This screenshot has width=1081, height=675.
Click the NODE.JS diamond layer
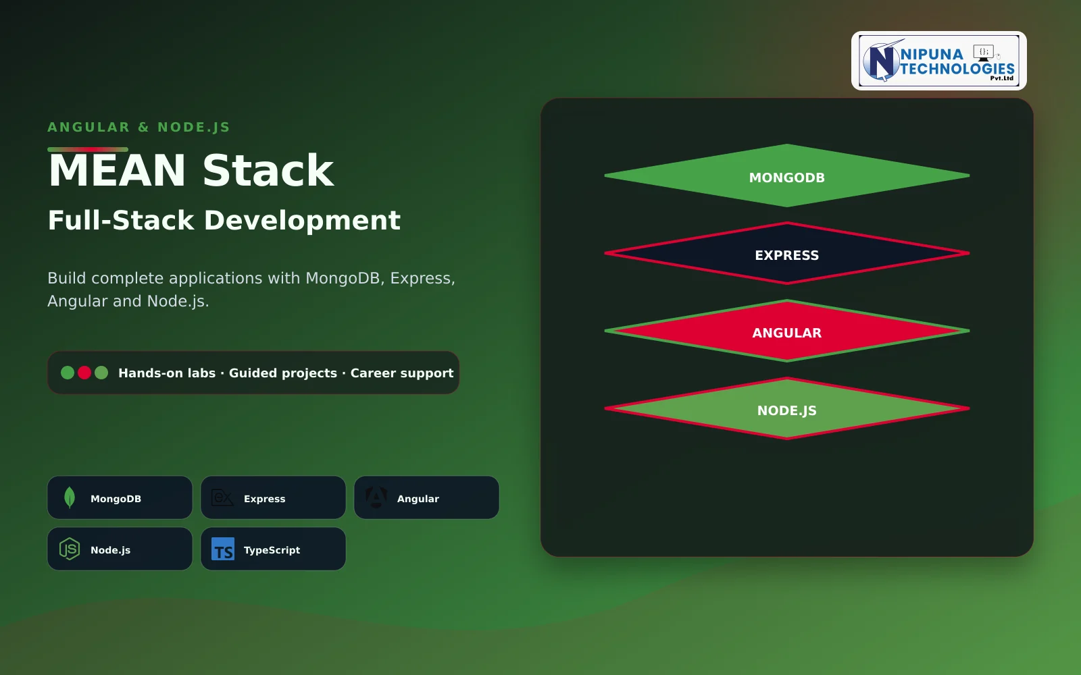point(787,408)
